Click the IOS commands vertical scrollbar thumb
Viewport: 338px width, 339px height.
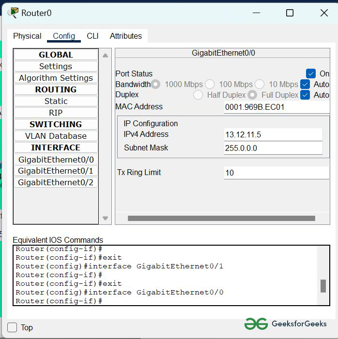coord(323,286)
